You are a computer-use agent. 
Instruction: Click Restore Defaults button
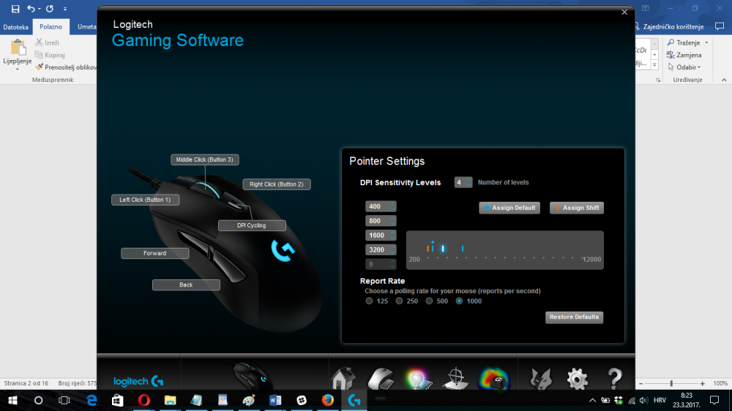point(574,317)
